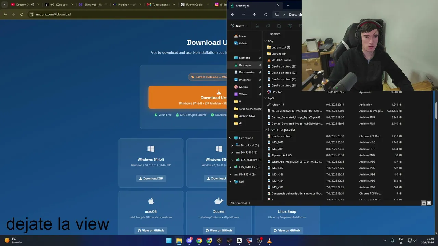
Task: Collapse the 'hoy' file group
Action: [x=266, y=41]
